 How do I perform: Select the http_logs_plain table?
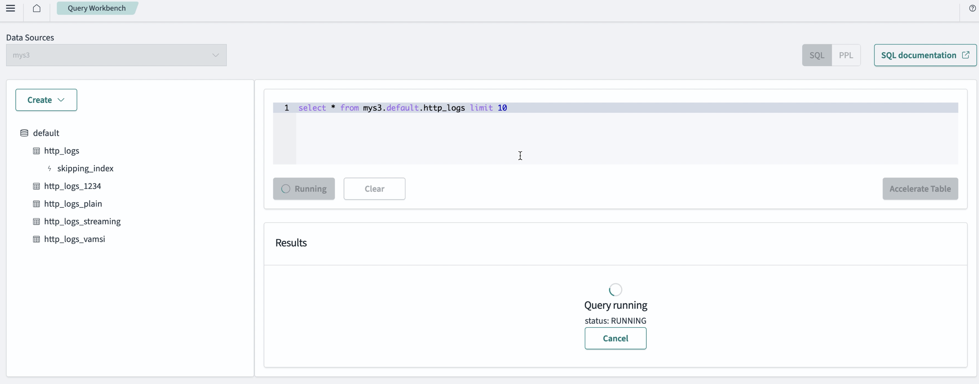pyautogui.click(x=73, y=204)
